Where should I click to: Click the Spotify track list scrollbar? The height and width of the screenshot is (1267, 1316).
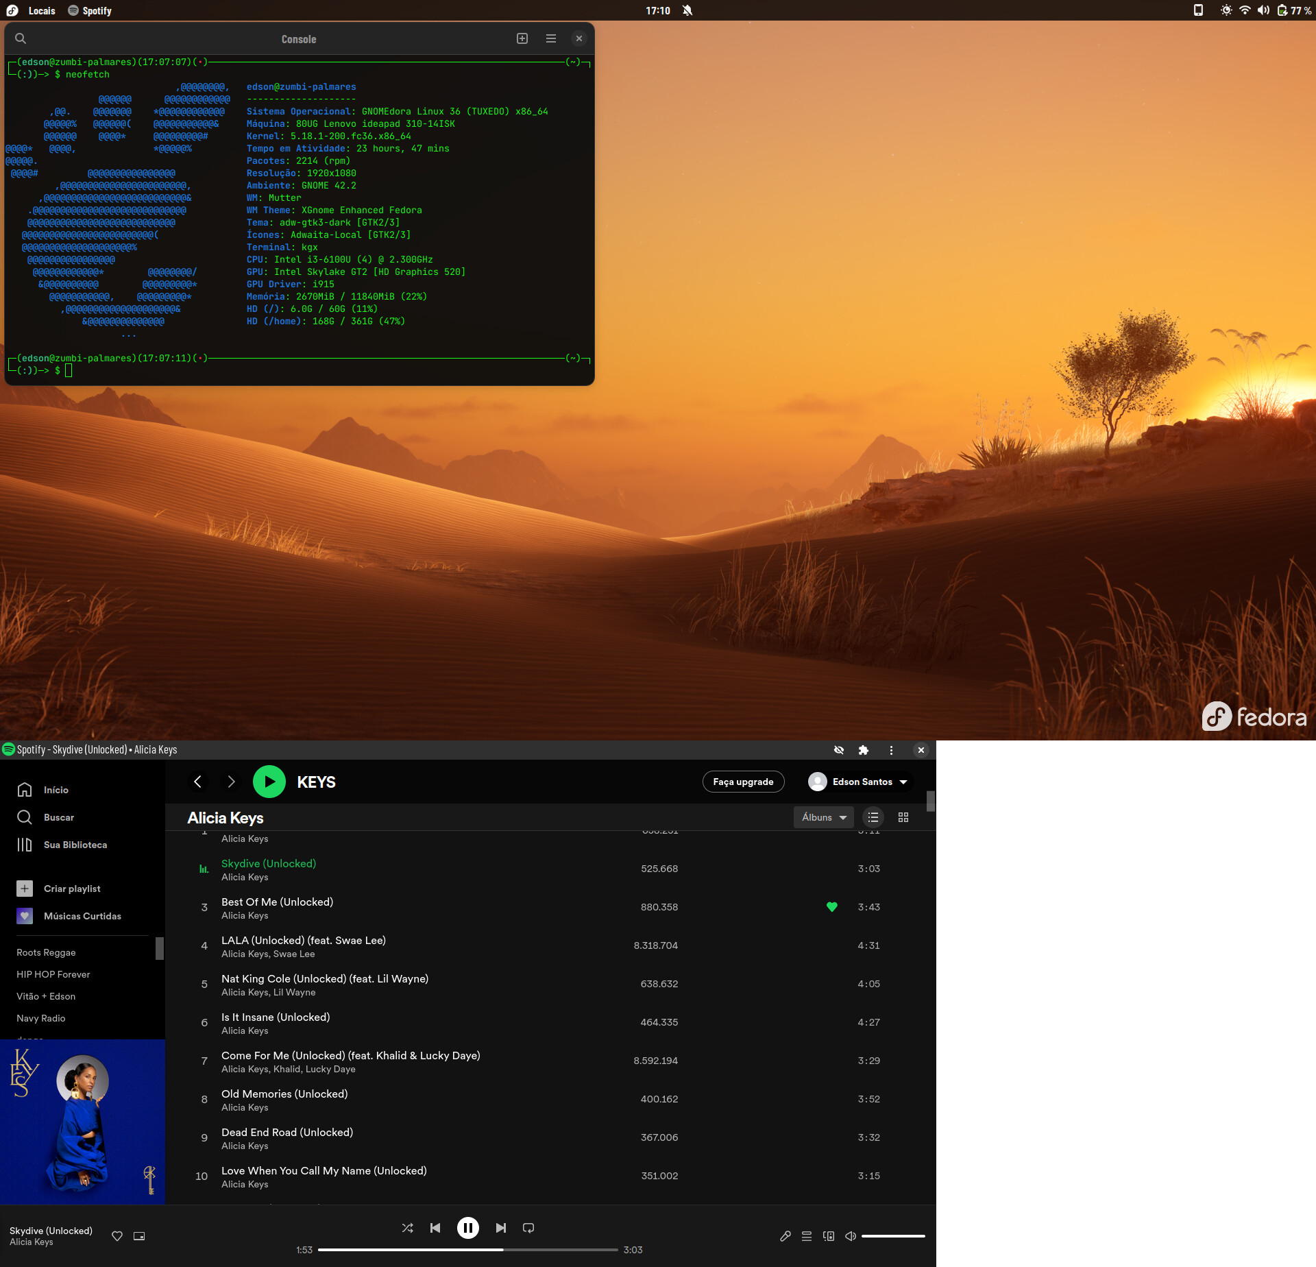tap(931, 801)
